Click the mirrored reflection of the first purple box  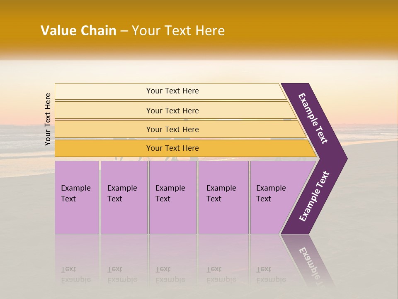pyautogui.click(x=77, y=261)
